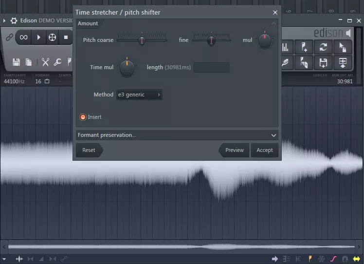Click the Play button in Edison transport
This screenshot has height=264, width=364.
(x=38, y=37)
